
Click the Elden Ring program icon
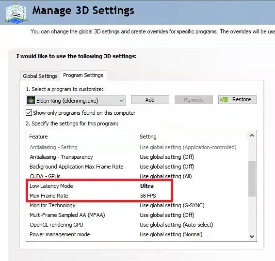tap(31, 101)
